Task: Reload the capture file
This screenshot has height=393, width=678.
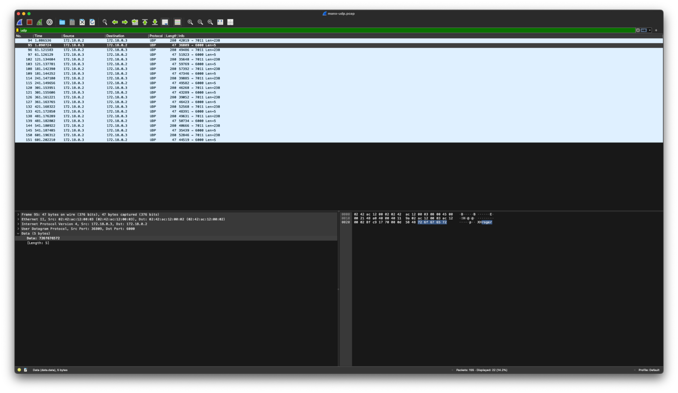Action: 92,22
